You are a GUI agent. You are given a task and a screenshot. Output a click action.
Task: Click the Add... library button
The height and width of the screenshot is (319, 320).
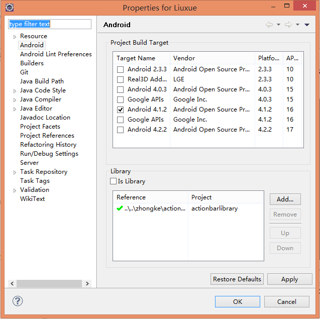[285, 199]
